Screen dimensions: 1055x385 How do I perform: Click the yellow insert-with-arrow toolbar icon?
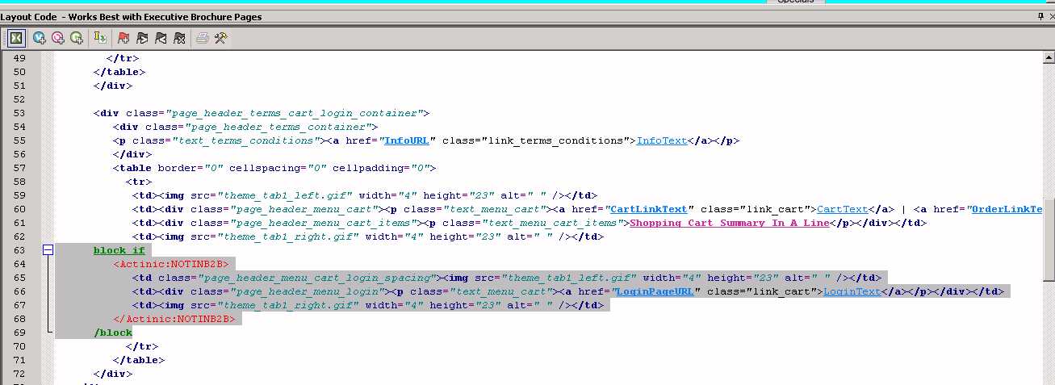[x=100, y=37]
